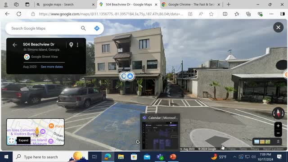Toggle the vertical tabs icon
This screenshot has width=288, height=162.
click(x=27, y=4)
